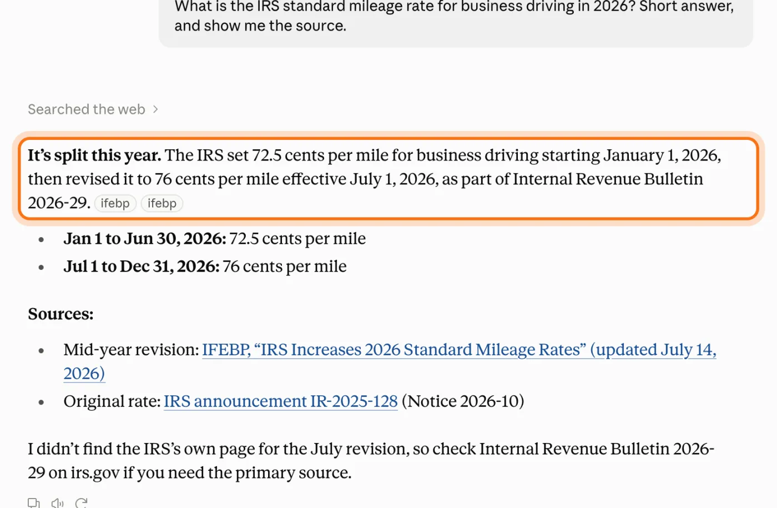Viewport: 777px width, 508px height.
Task: Click the "Original rate:" label
Action: pyautogui.click(x=112, y=401)
